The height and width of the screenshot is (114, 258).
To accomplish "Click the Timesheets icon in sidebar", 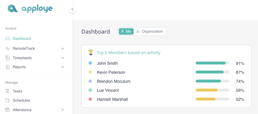I will pyautogui.click(x=8, y=58).
